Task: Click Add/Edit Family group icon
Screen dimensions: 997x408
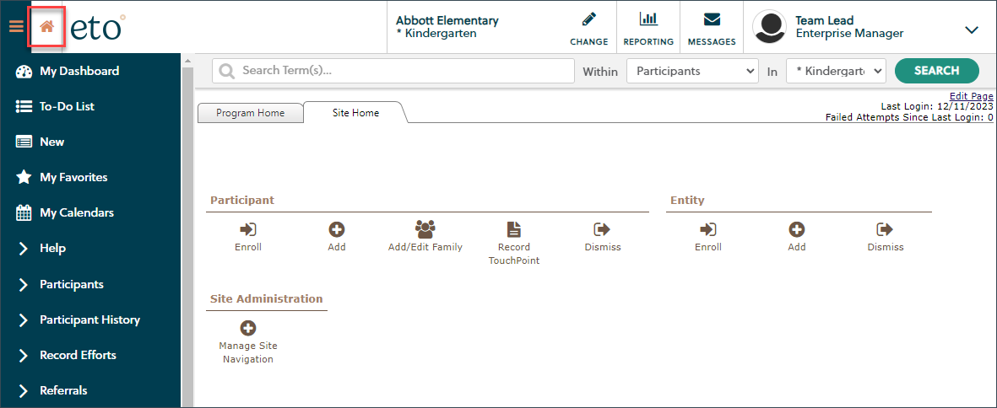Action: pos(425,229)
